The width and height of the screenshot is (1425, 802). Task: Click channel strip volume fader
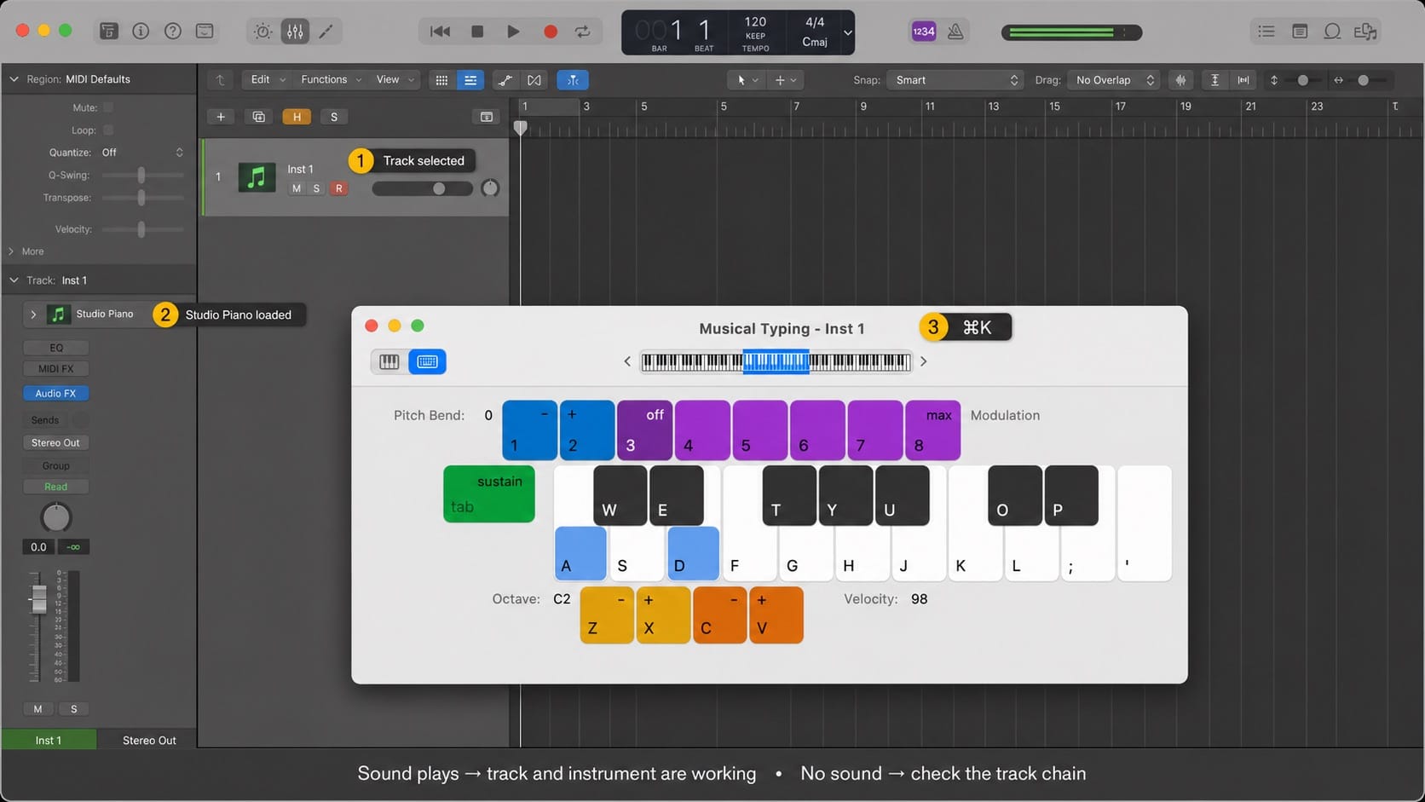(38, 598)
